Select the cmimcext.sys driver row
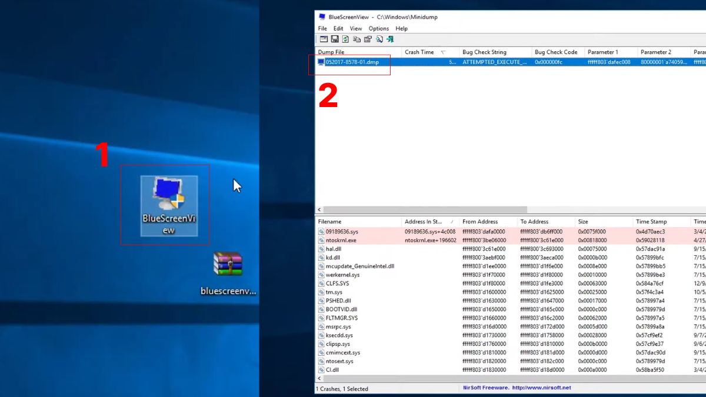Image resolution: width=706 pixels, height=397 pixels. [511, 353]
